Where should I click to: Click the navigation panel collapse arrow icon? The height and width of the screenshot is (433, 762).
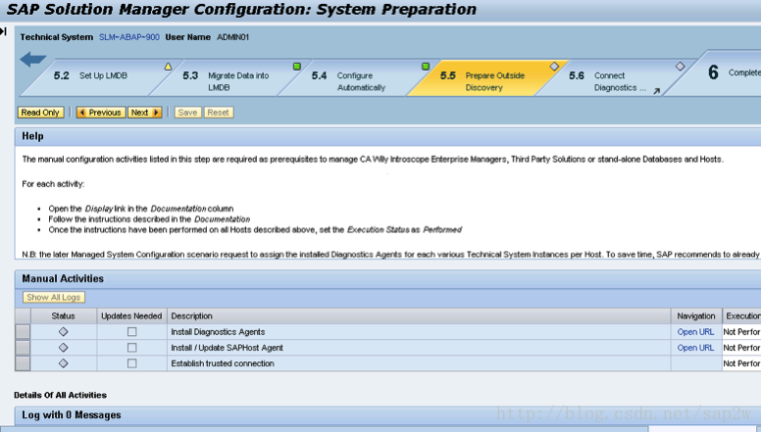pos(3,31)
